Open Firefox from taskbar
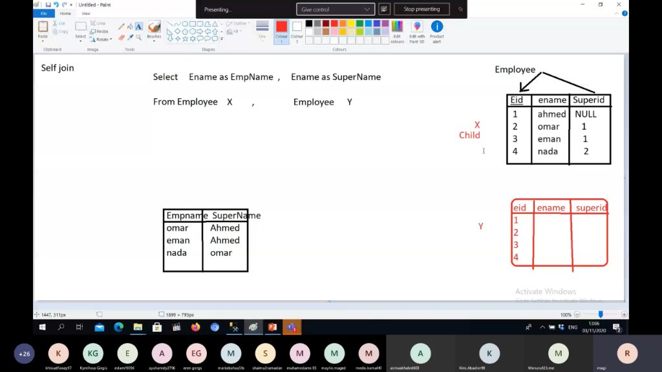This screenshot has width=662, height=372. (x=195, y=327)
